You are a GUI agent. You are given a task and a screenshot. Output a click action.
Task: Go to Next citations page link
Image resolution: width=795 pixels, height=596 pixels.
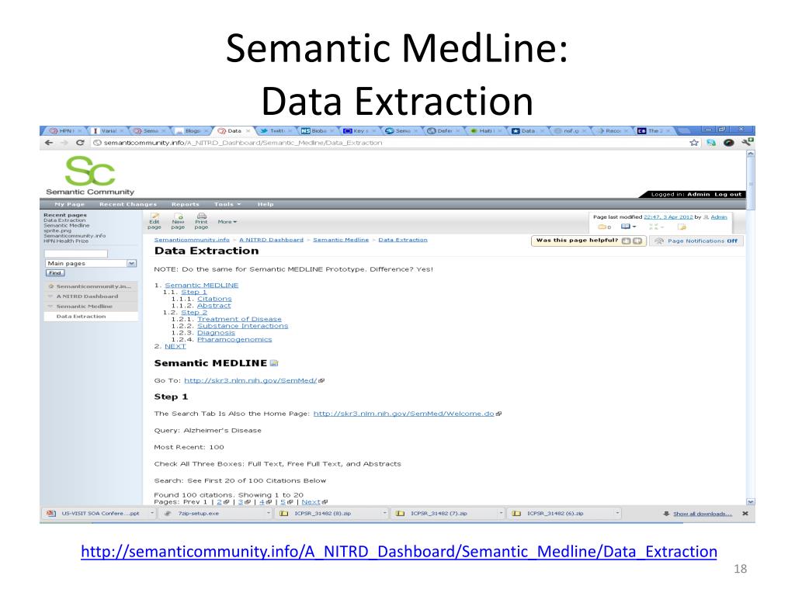[x=311, y=502]
